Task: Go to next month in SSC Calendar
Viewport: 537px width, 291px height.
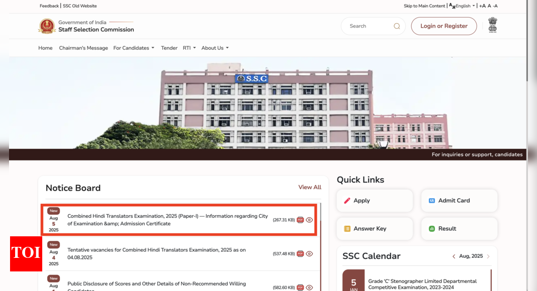Action: [x=488, y=256]
